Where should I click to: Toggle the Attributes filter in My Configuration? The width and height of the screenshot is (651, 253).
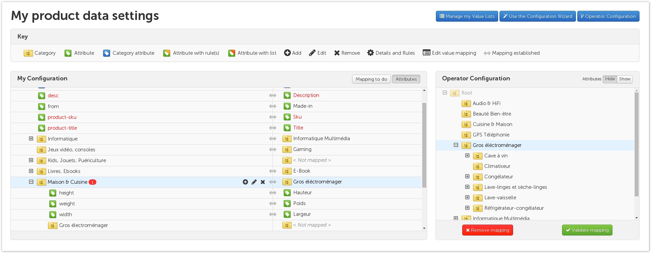pos(406,79)
